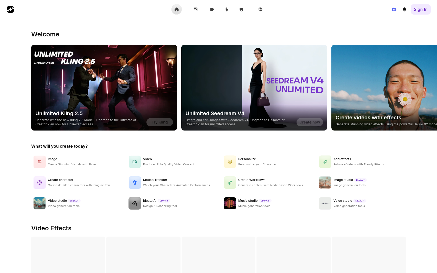Click the Video studio thumbnail icon
This screenshot has height=273, width=437.
click(40, 203)
